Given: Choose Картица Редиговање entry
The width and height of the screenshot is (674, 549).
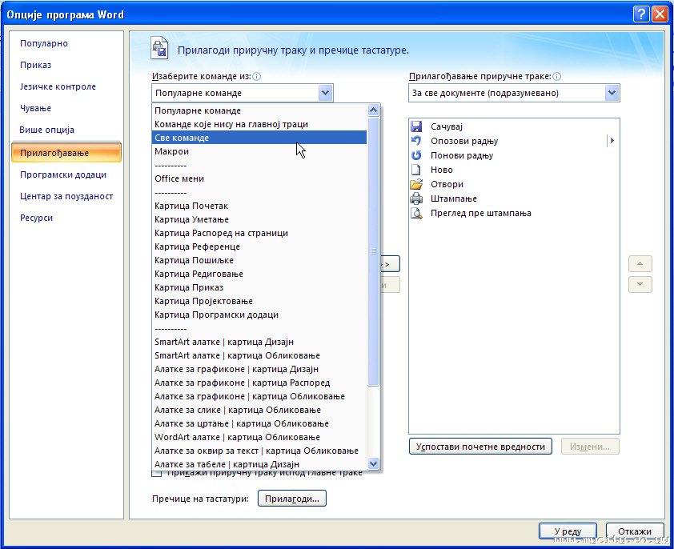Looking at the screenshot, I should (259, 274).
